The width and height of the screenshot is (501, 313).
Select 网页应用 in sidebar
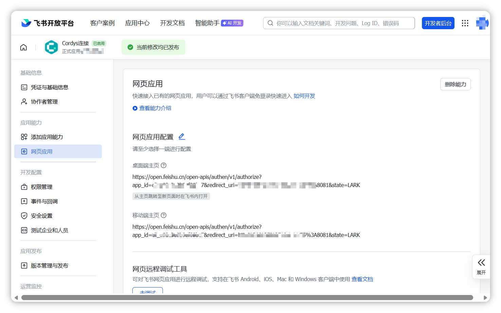(x=58, y=151)
